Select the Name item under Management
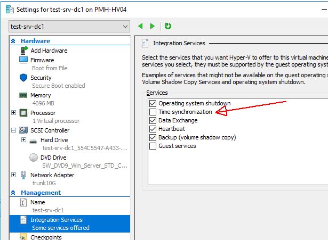 38,202
